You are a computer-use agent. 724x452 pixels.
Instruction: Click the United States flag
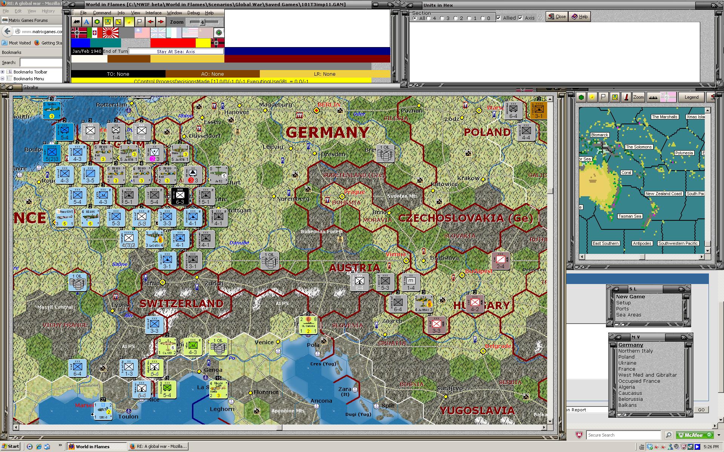[190, 33]
